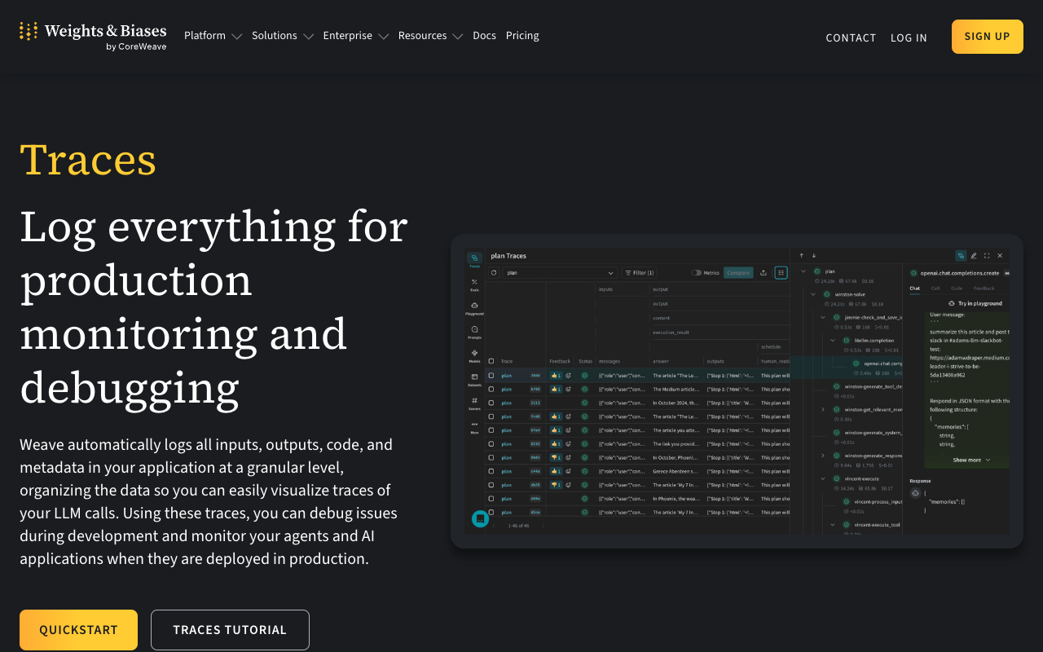
Task: Click the green status icon on the 'In October 2024' row
Action: pos(584,403)
